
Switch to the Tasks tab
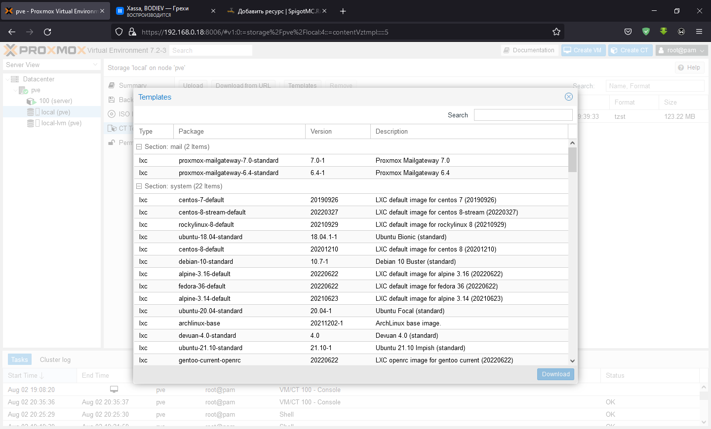click(19, 359)
